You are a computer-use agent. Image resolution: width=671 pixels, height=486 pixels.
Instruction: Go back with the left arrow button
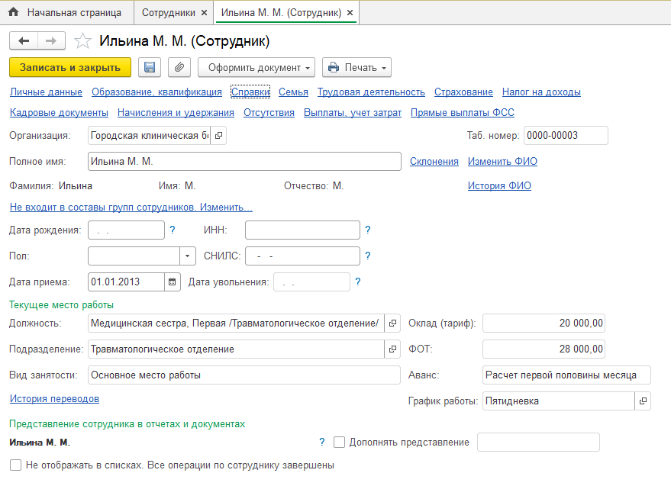coord(24,41)
